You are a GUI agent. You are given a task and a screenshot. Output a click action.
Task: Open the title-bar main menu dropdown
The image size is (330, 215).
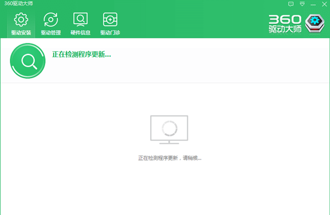(302, 4)
